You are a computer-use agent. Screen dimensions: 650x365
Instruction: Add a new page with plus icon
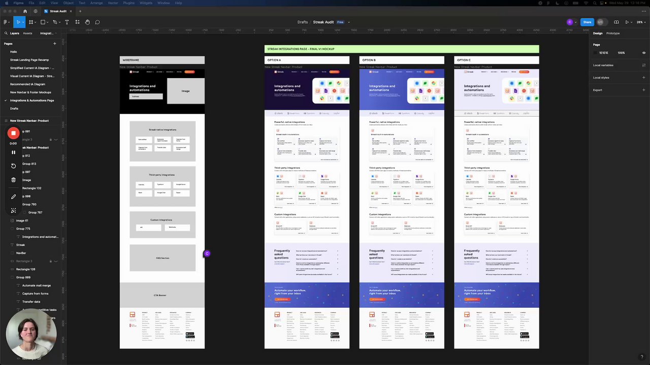[54, 44]
